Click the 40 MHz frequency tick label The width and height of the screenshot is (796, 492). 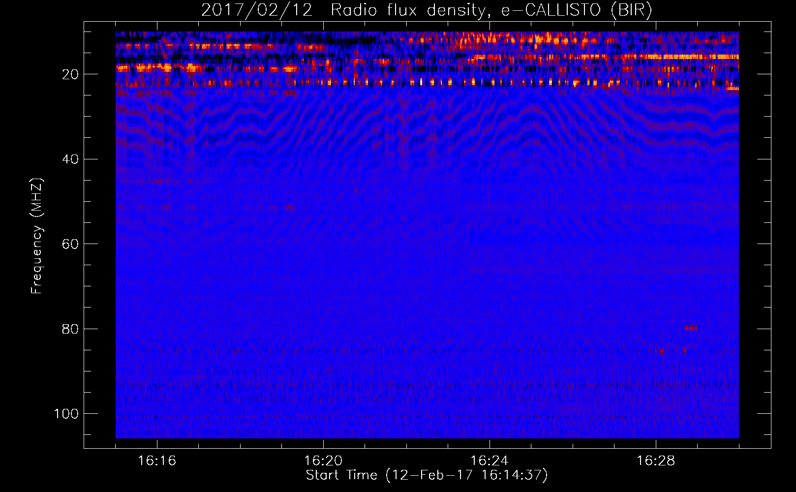point(70,159)
